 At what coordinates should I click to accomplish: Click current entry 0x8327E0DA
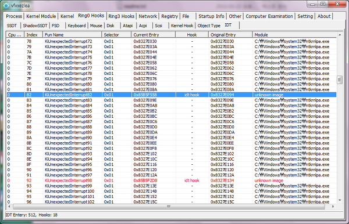(145, 132)
